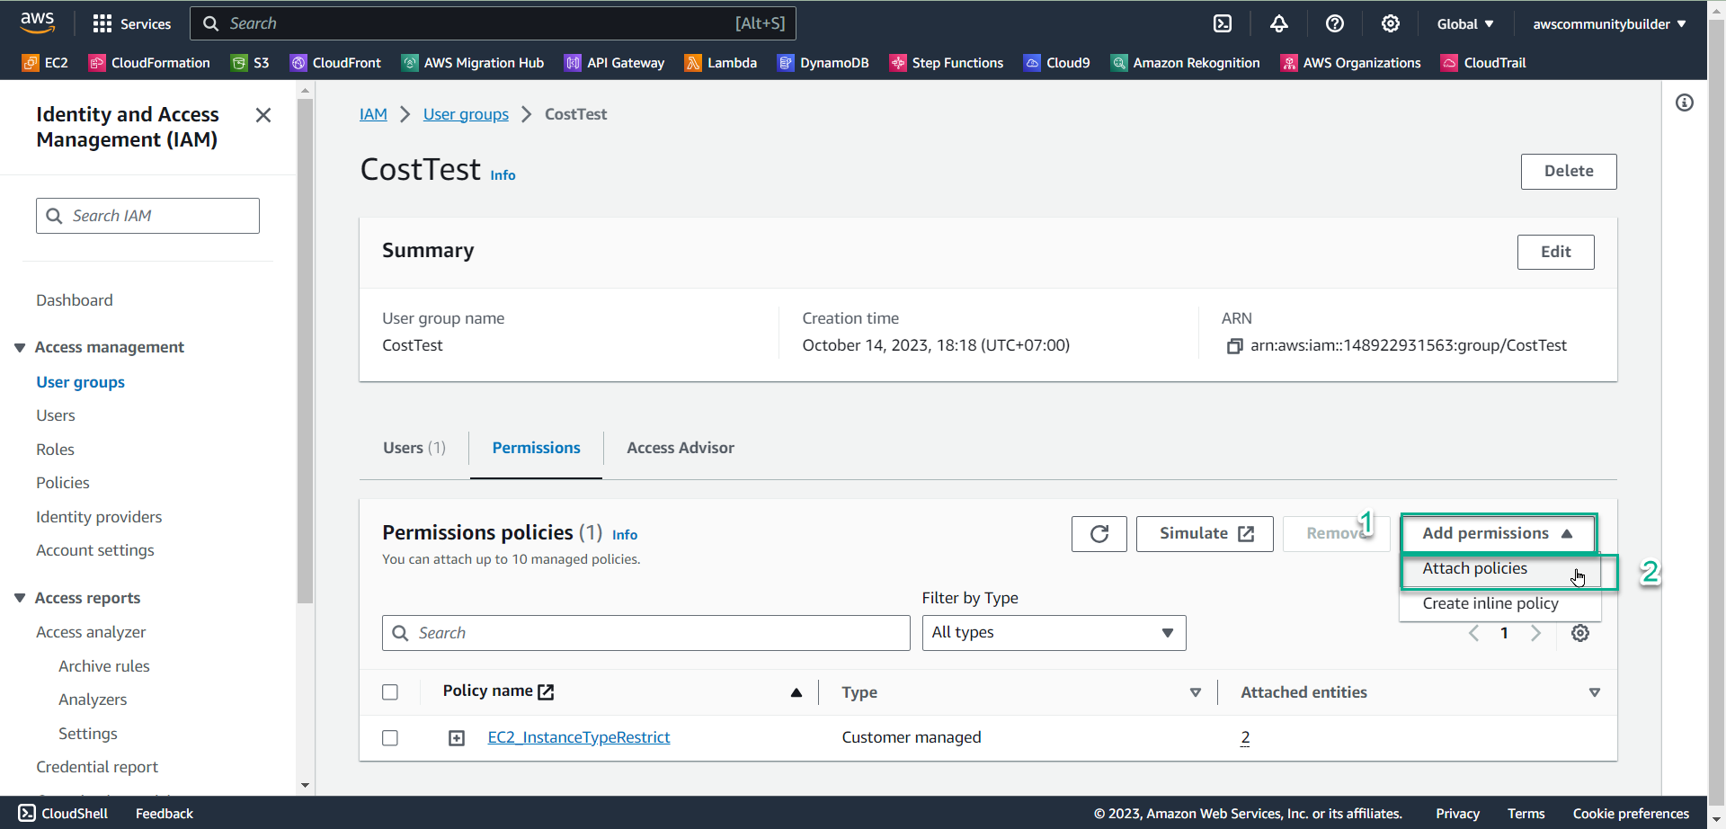Copy the group ARN with copy icon
Image resolution: width=1726 pixels, height=829 pixels.
tap(1234, 346)
